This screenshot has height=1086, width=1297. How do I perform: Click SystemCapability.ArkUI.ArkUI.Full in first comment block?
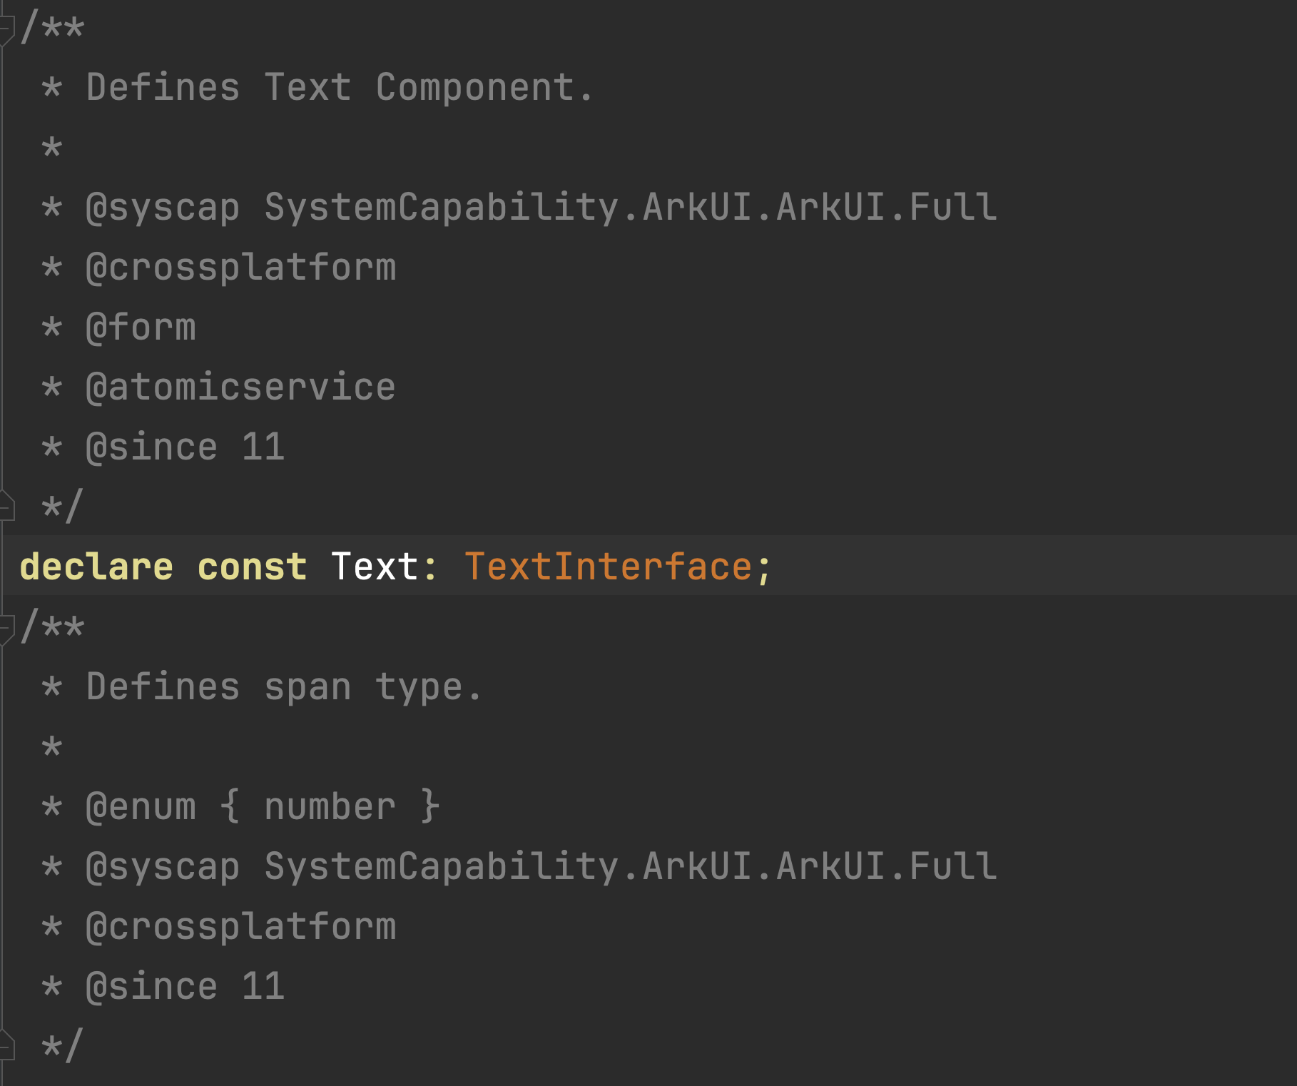pyautogui.click(x=631, y=208)
